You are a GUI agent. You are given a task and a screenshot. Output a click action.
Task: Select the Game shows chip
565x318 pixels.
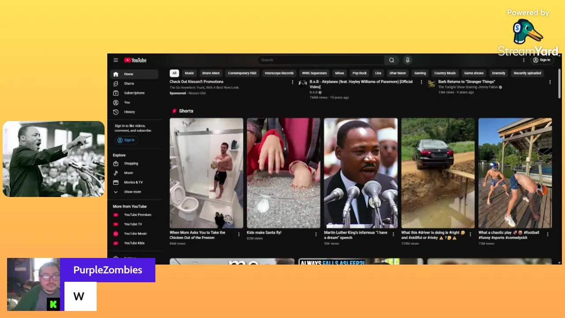(474, 73)
